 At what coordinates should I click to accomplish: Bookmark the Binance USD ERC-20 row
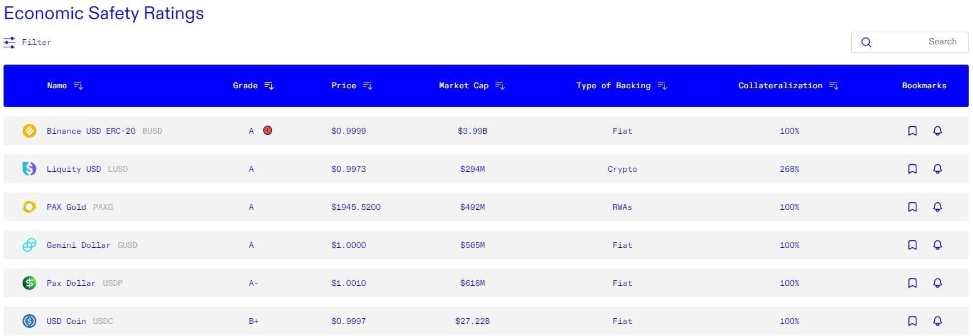[912, 131]
